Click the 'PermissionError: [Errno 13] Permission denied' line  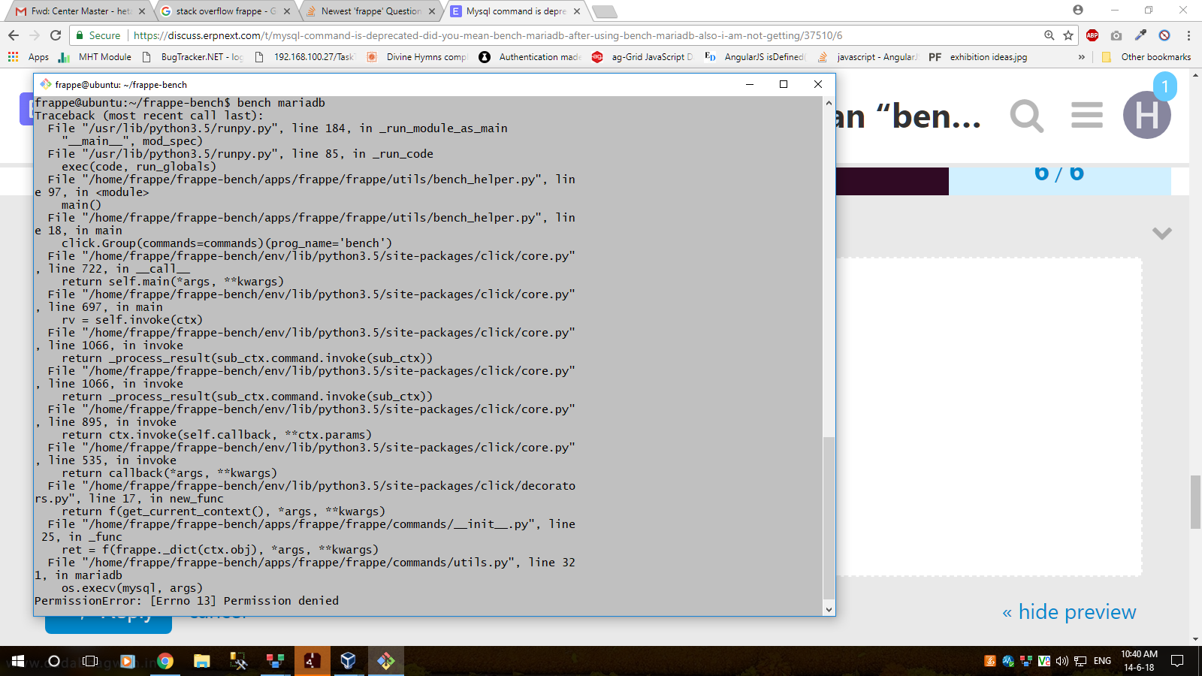(186, 601)
